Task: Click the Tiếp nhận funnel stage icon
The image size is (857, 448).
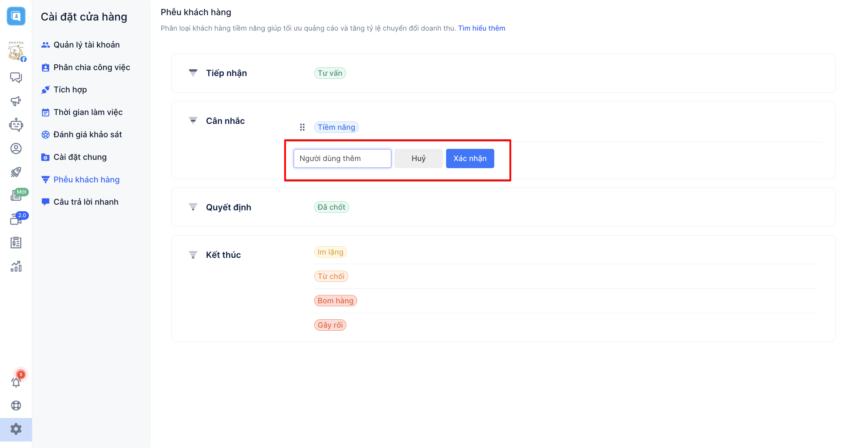Action: [x=193, y=73]
